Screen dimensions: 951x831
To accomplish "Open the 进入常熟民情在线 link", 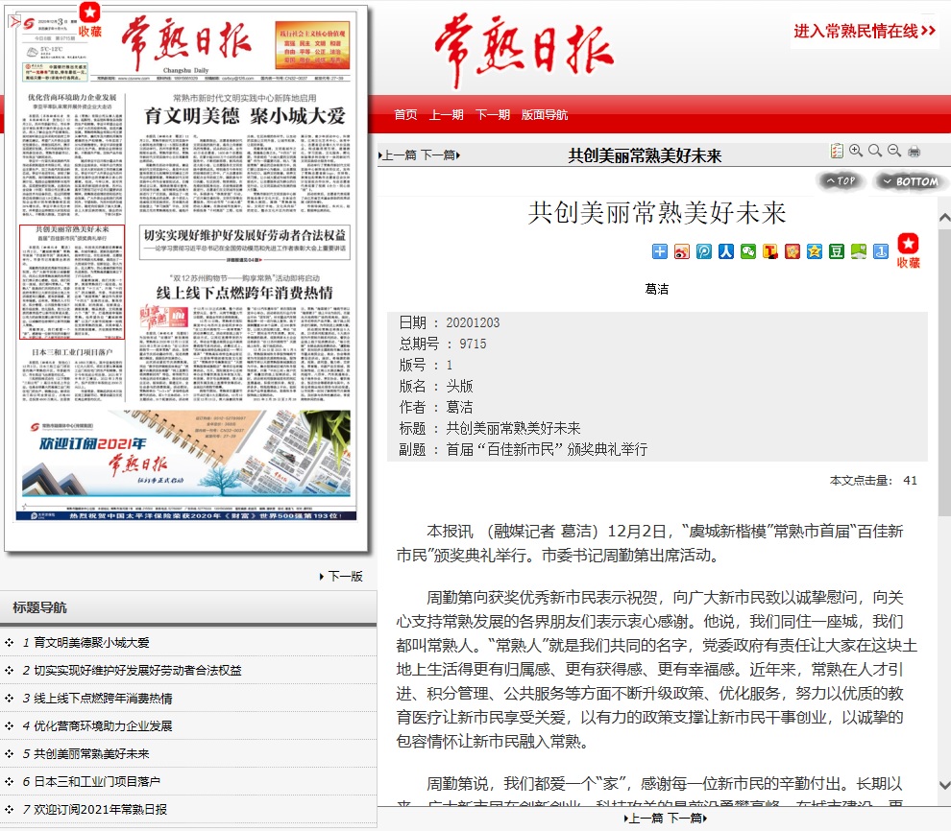I will pyautogui.click(x=865, y=31).
